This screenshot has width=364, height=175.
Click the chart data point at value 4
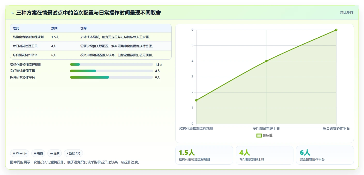click(x=266, y=61)
